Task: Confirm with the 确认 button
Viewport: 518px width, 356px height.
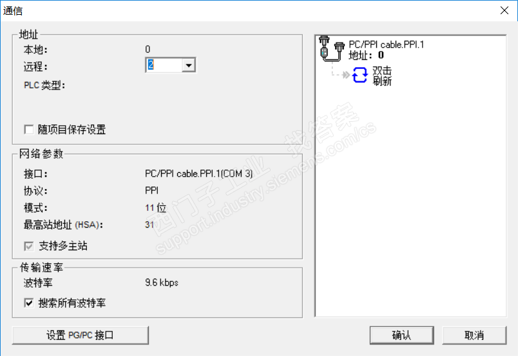Action: point(401,335)
